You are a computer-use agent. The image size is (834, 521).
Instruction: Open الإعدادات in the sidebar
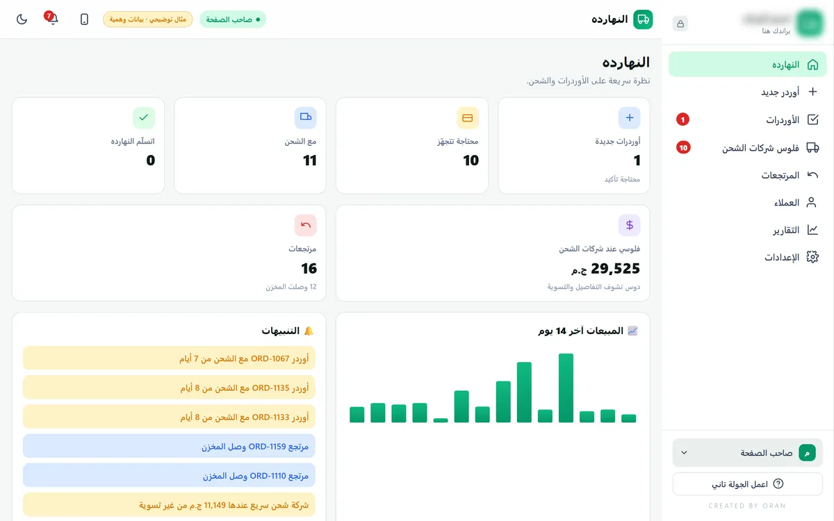tap(748, 257)
